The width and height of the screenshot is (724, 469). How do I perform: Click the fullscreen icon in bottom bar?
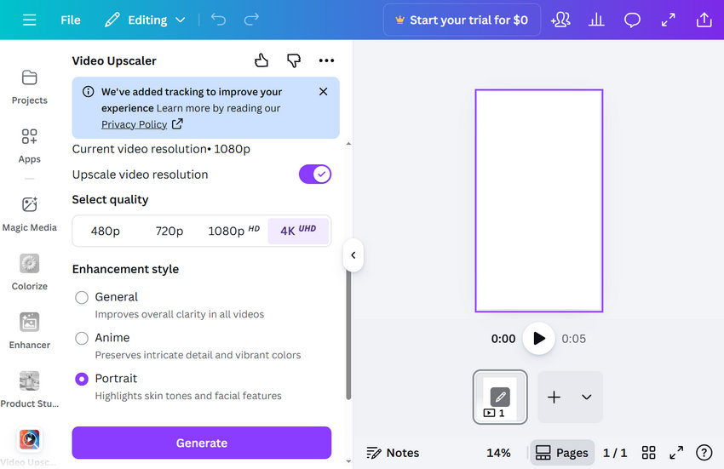coord(676,453)
